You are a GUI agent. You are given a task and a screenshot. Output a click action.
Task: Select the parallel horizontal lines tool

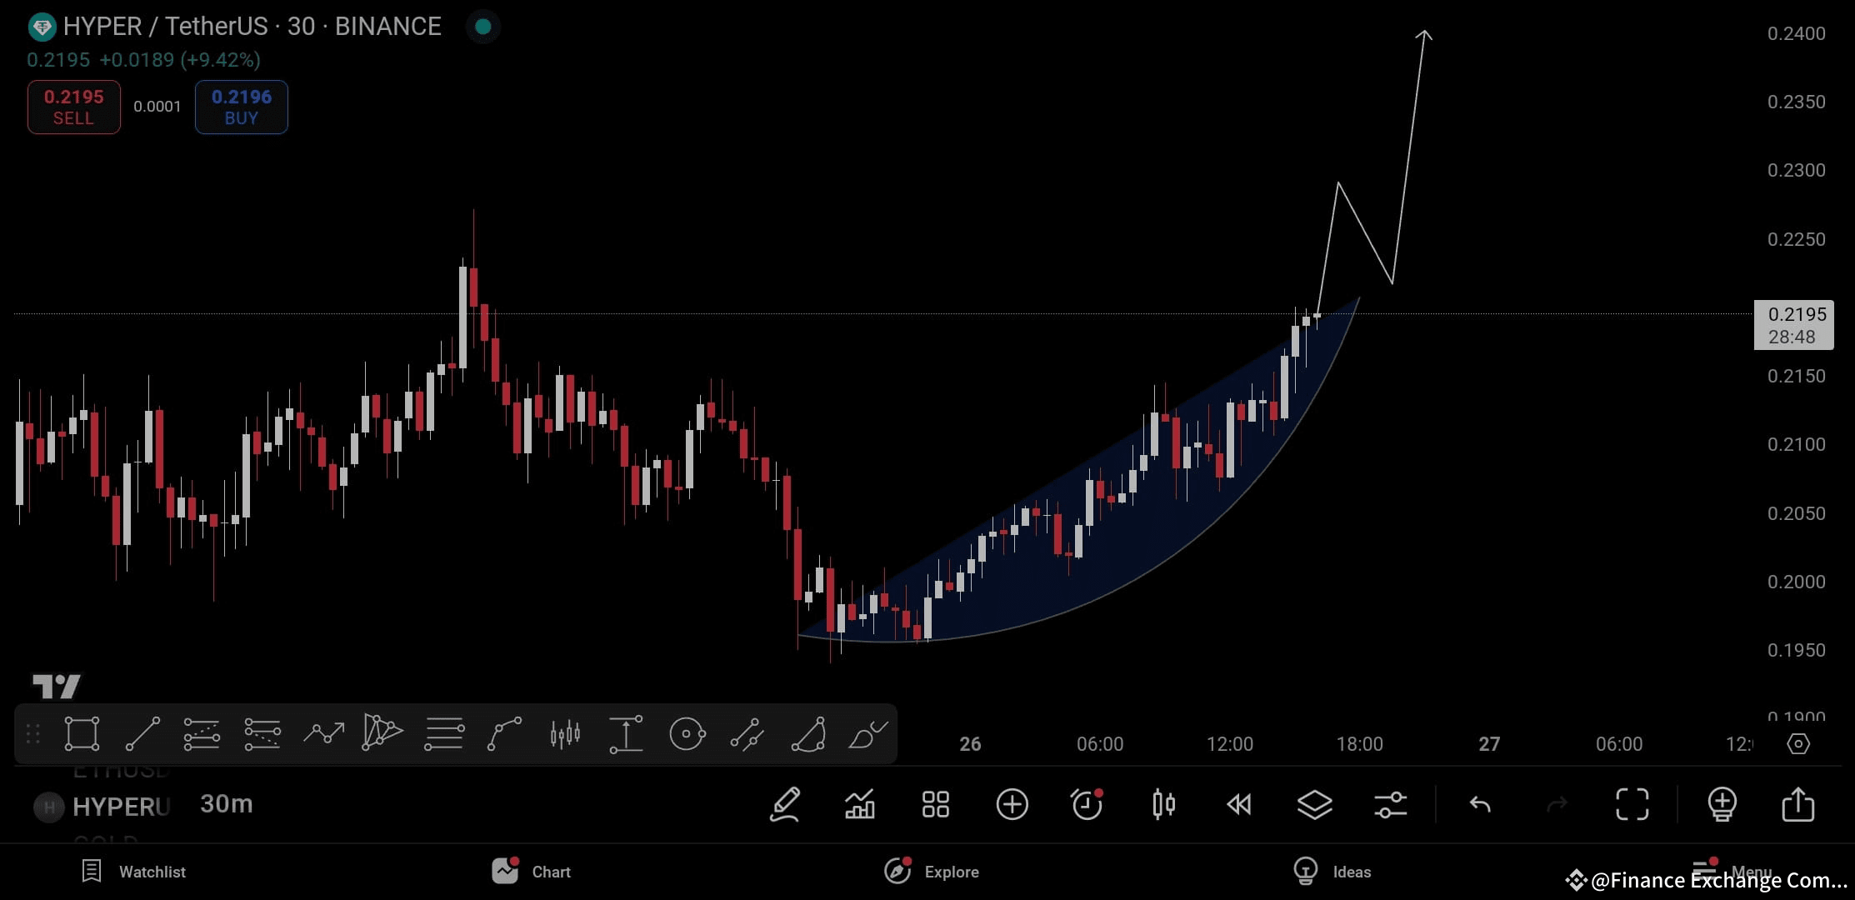[x=444, y=734]
